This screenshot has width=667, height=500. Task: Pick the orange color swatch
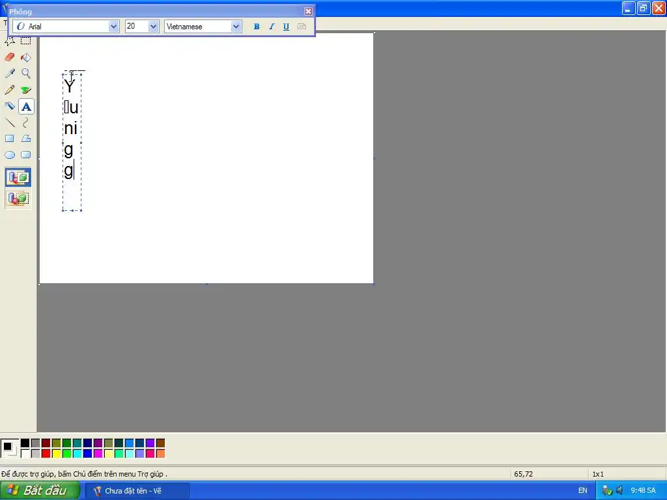pyautogui.click(x=160, y=454)
